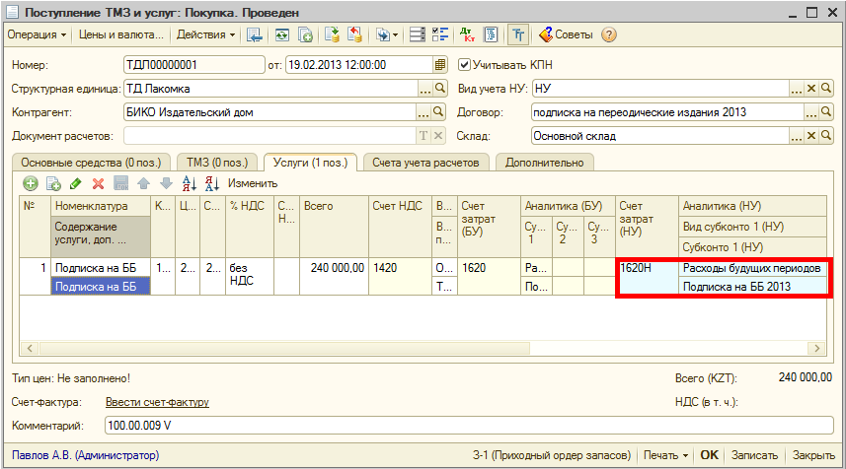The width and height of the screenshot is (846, 469).
Task: Click the Записать button
Action: point(755,455)
